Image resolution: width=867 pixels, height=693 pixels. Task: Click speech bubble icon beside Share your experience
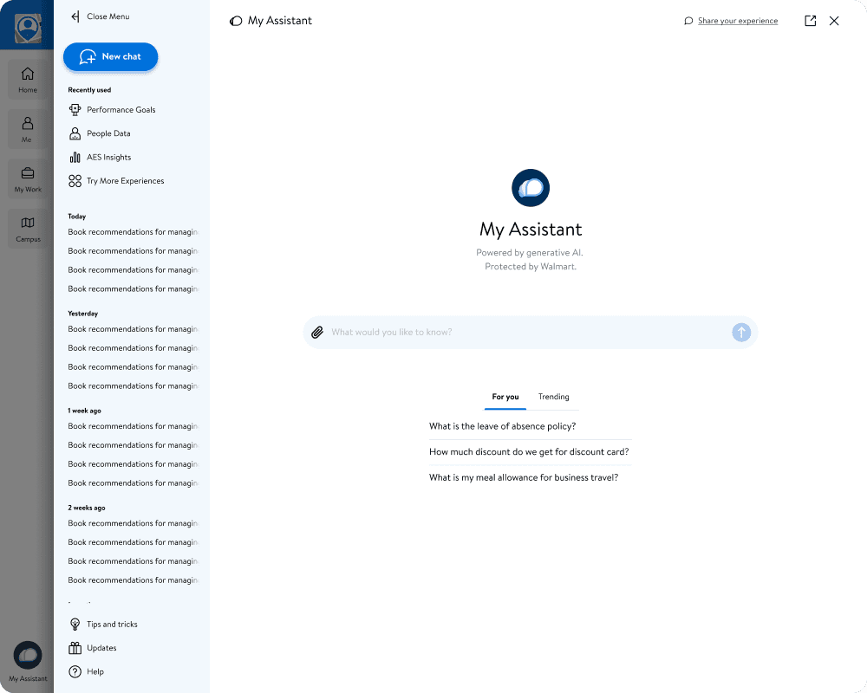click(688, 21)
